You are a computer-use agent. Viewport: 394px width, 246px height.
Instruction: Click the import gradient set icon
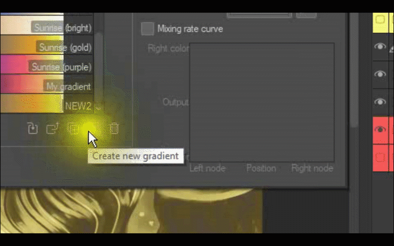point(33,128)
